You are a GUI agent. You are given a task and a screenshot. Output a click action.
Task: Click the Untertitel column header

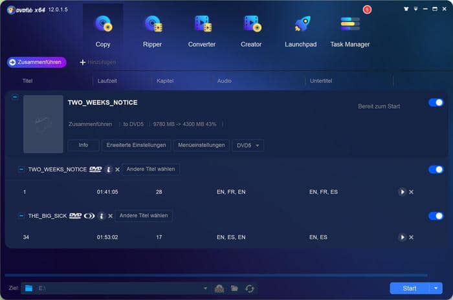tap(321, 81)
